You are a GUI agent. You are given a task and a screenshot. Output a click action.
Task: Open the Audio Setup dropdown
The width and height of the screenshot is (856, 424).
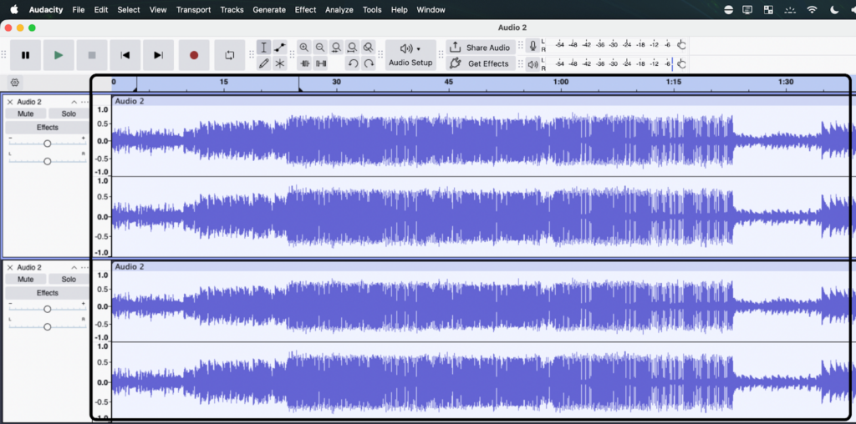pos(410,55)
